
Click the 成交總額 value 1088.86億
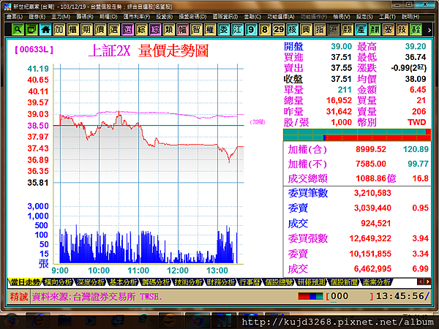coord(376,178)
